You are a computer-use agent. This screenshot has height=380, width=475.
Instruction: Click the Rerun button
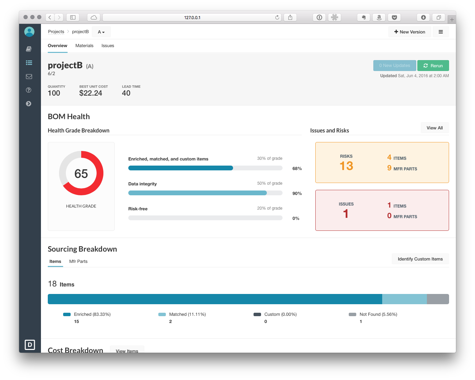tap(433, 66)
